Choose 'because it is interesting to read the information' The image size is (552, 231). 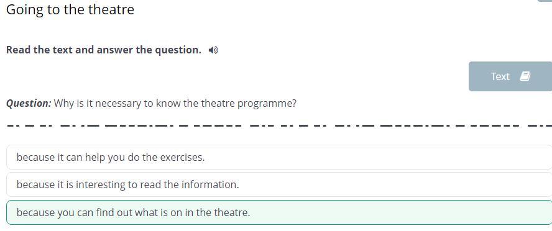coord(279,184)
